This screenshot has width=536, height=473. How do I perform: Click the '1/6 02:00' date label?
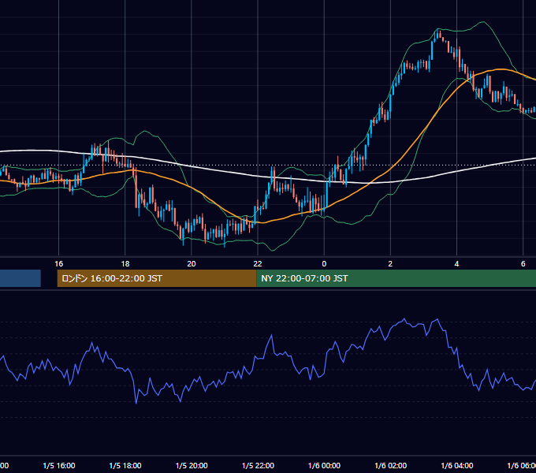(390, 466)
